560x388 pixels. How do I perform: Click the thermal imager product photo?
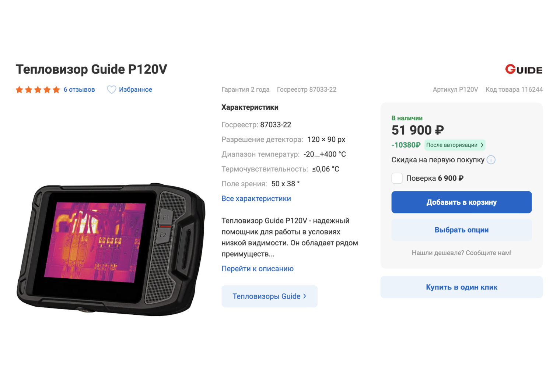click(x=111, y=249)
